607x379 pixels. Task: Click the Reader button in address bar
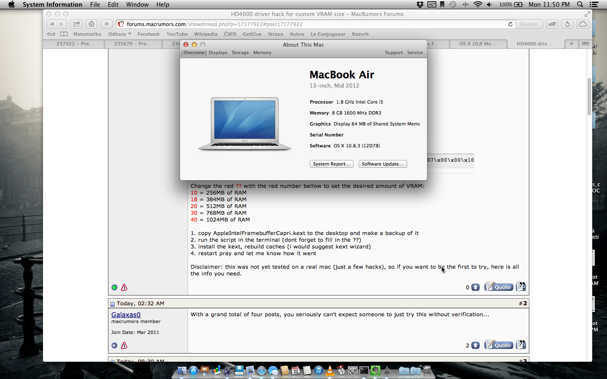coord(529,24)
